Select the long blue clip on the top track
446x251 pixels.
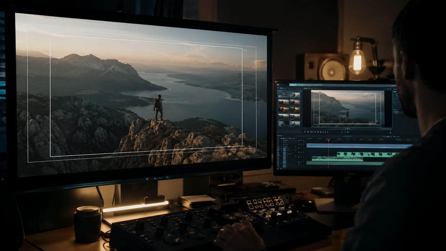pos(360,146)
